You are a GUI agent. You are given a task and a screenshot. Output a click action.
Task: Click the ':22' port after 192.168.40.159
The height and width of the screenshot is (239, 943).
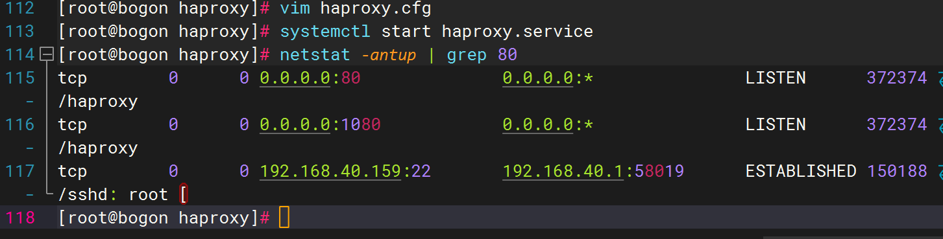click(417, 172)
